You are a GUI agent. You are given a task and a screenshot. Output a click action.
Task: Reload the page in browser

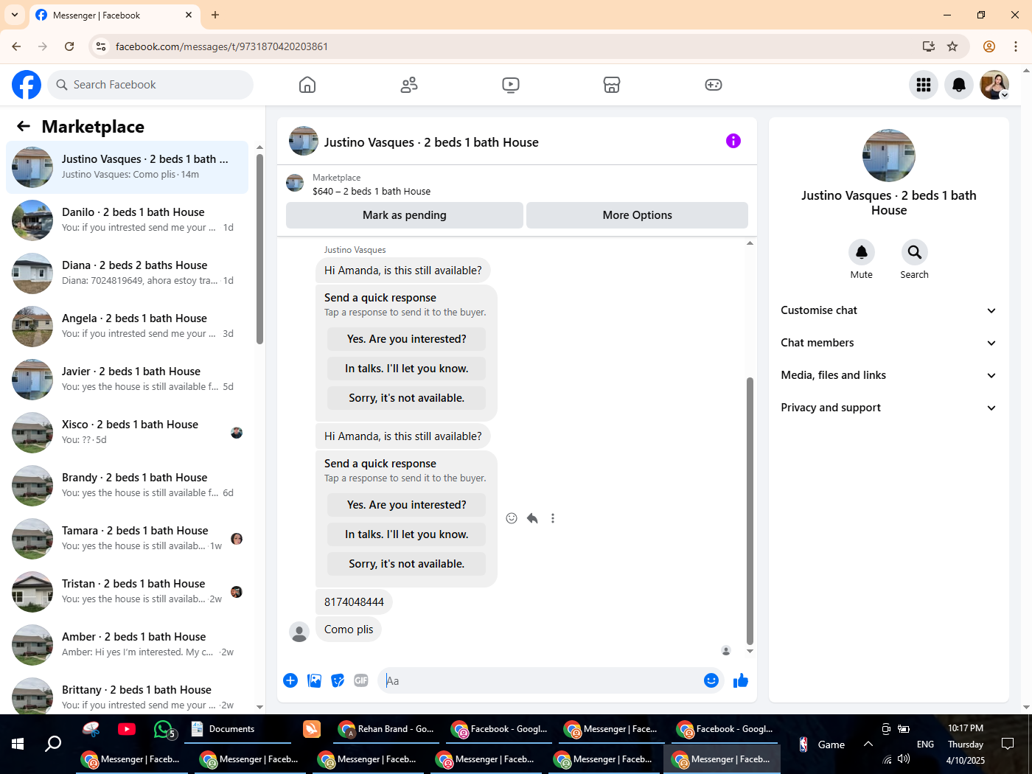pyautogui.click(x=69, y=46)
